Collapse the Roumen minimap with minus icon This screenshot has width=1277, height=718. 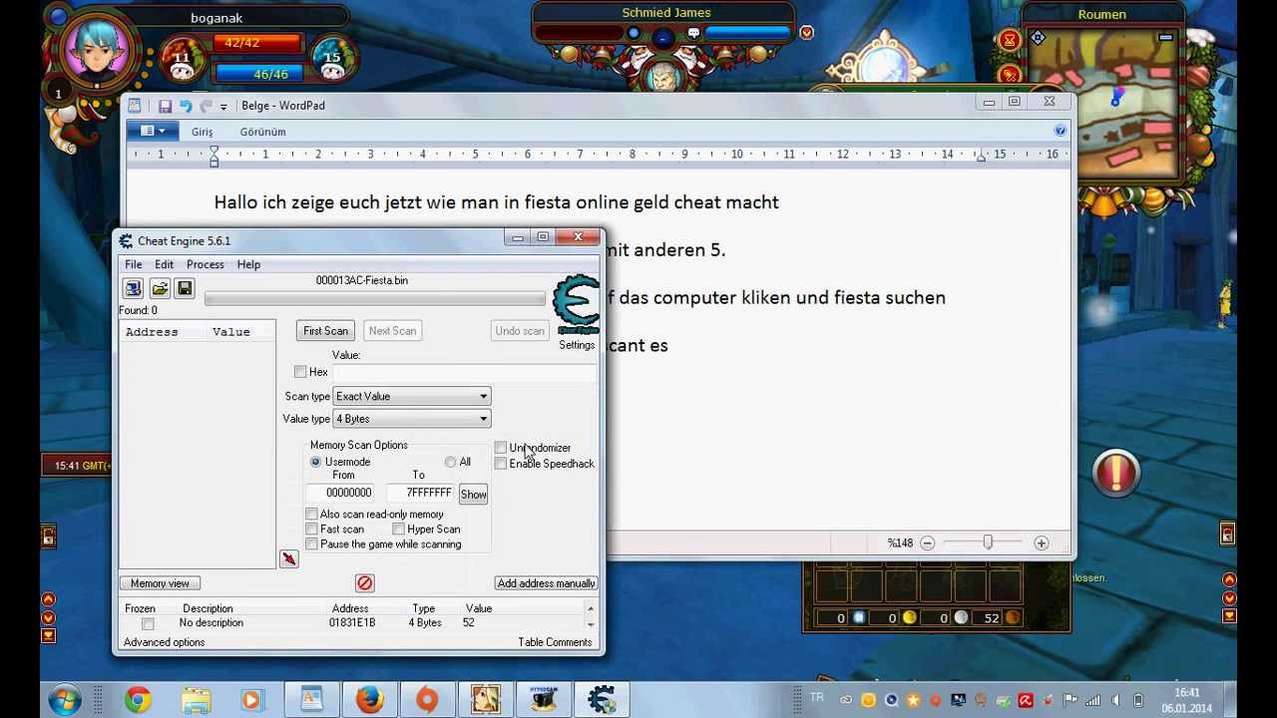coord(1165,38)
